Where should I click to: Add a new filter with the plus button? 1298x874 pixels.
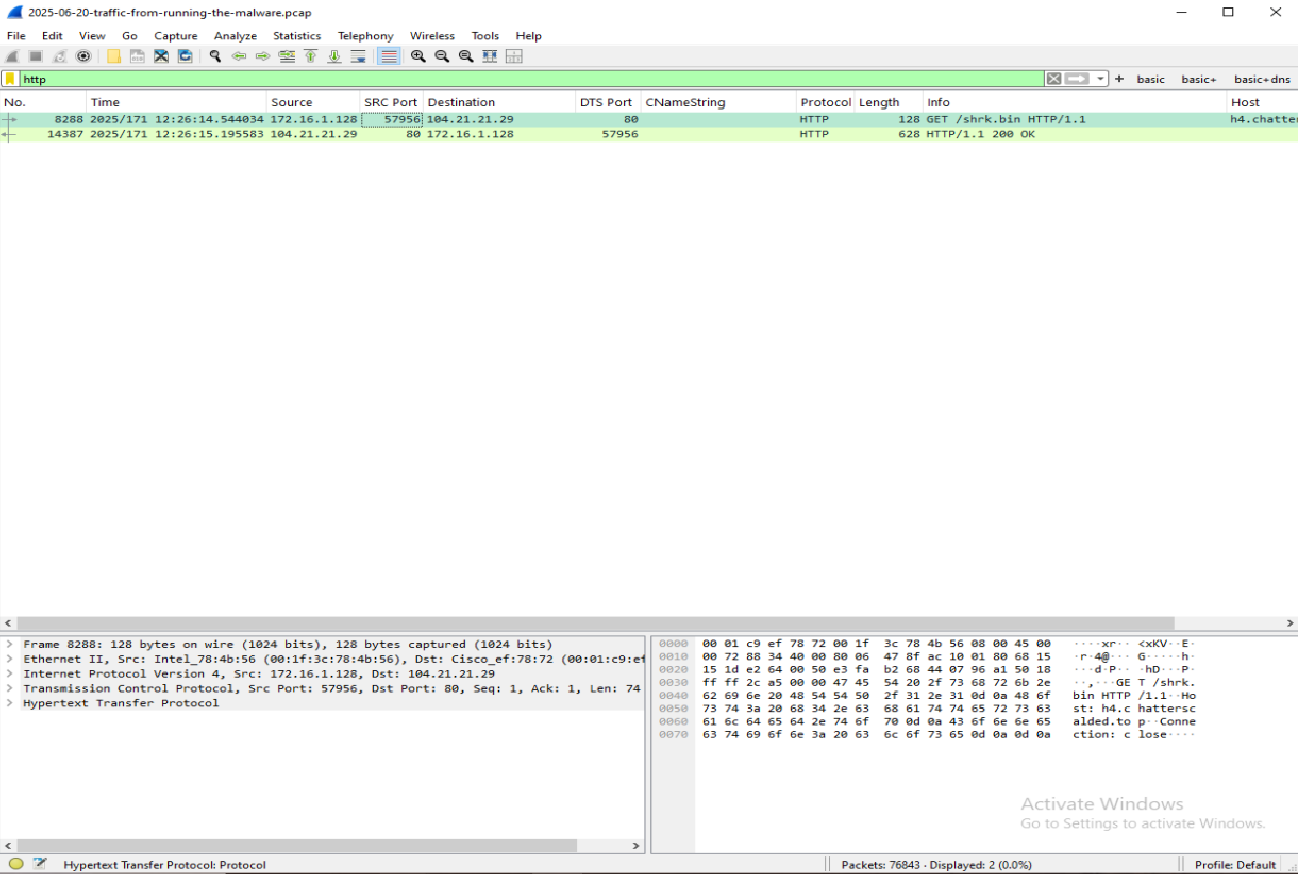pos(1120,79)
